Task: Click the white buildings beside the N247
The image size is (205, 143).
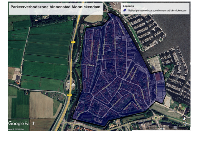Action: 71,85
